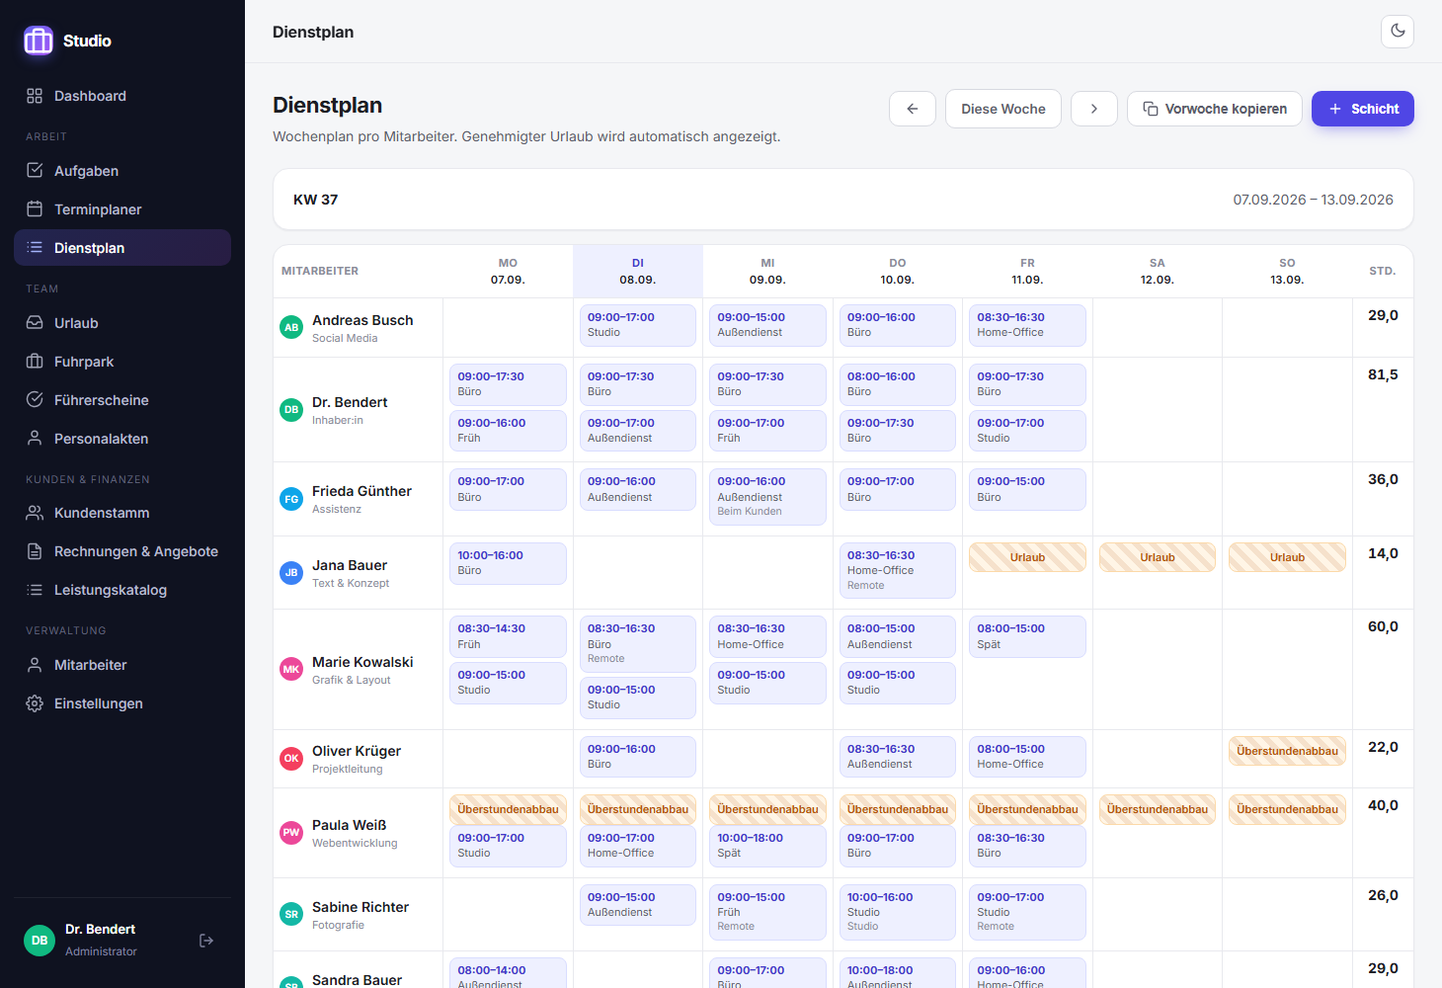Click Andreas Busch's AB avatar
This screenshot has width=1442, height=988.
coord(291,328)
